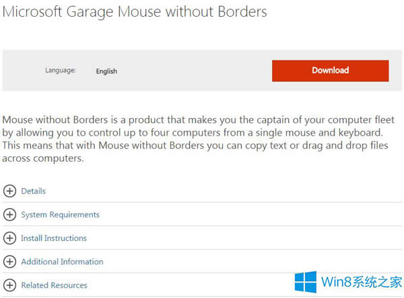Show the Install Instructions section
The height and width of the screenshot is (298, 404).
coord(54,238)
